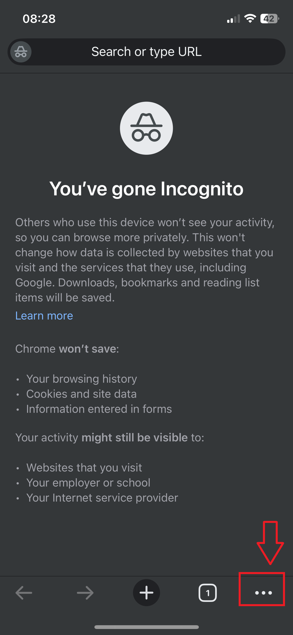Tap the Incognito icon in address bar

tap(21, 52)
